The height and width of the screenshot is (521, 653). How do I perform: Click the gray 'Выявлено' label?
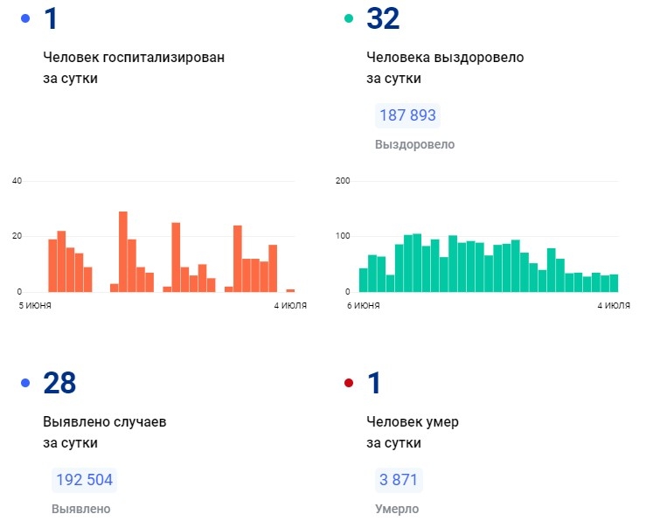80,509
